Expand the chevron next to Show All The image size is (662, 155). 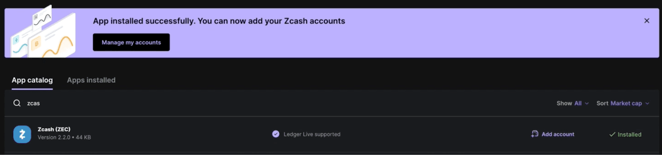(587, 103)
